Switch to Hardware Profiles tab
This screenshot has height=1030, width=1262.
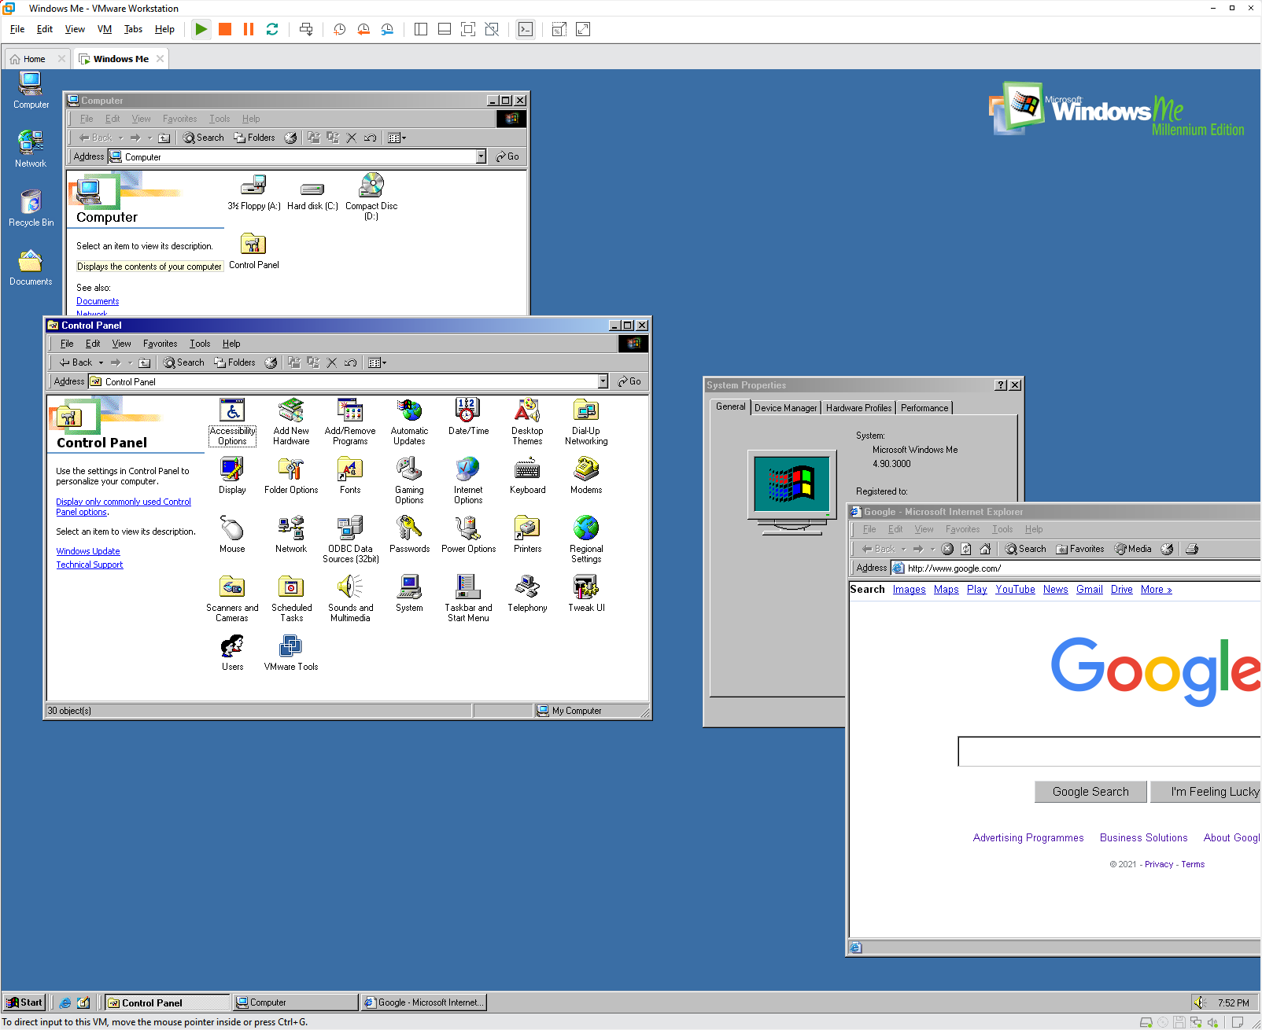coord(858,408)
